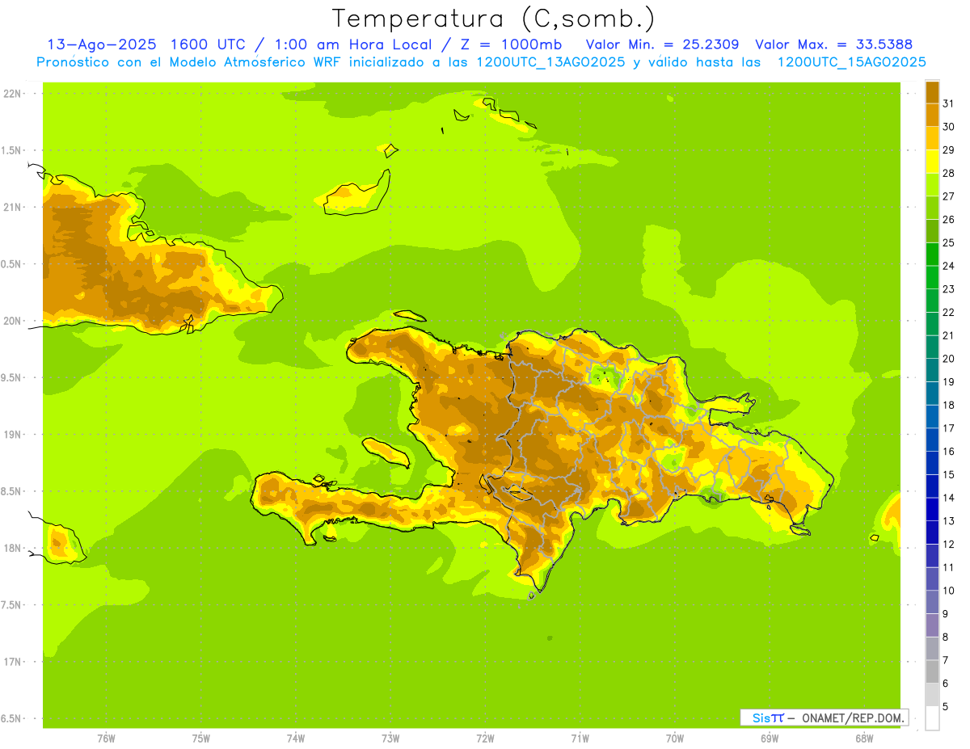This screenshot has width=970, height=749.
Task: Click the "69W" longitude label
Action: 770,738
